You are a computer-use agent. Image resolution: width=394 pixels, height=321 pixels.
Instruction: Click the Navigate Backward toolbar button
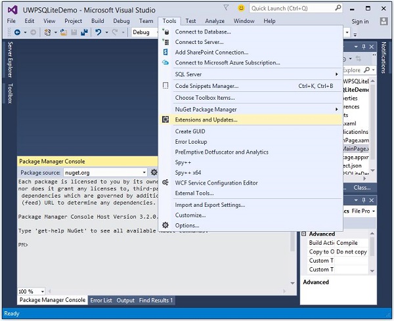coord(16,32)
